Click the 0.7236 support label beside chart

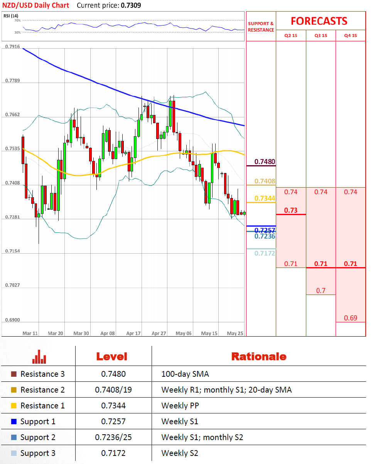[265, 236]
